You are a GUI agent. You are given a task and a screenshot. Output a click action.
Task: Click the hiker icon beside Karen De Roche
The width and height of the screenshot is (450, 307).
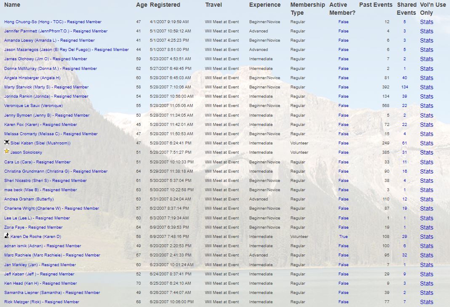click(7, 236)
